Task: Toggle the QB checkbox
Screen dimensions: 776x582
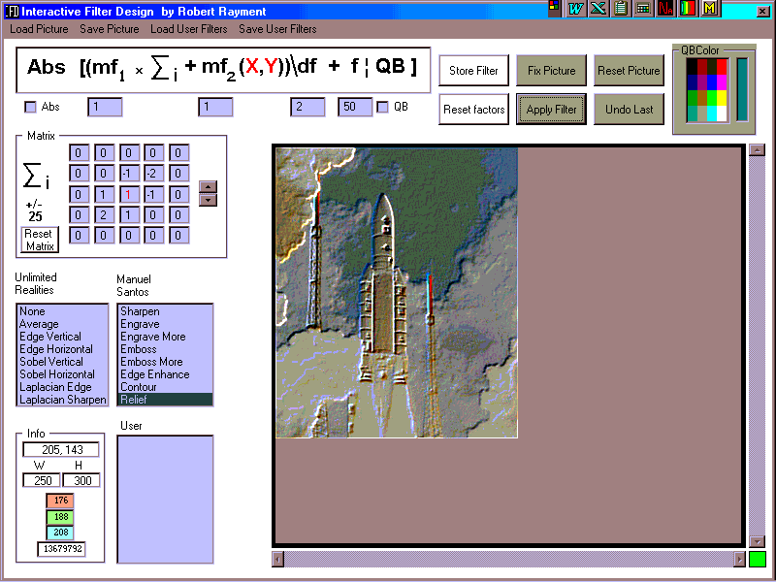Action: click(x=382, y=107)
